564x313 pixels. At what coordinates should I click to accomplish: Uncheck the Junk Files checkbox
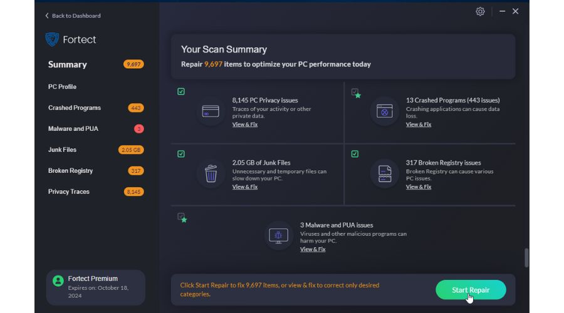pos(181,154)
